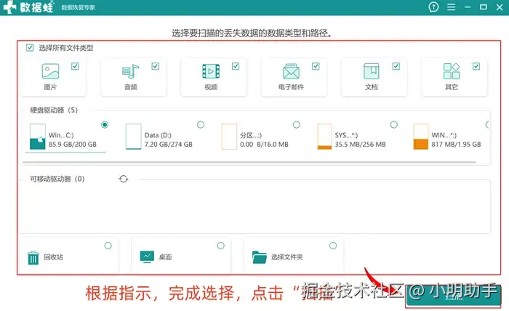Uncheck the 图片 checkbox

click(75, 66)
